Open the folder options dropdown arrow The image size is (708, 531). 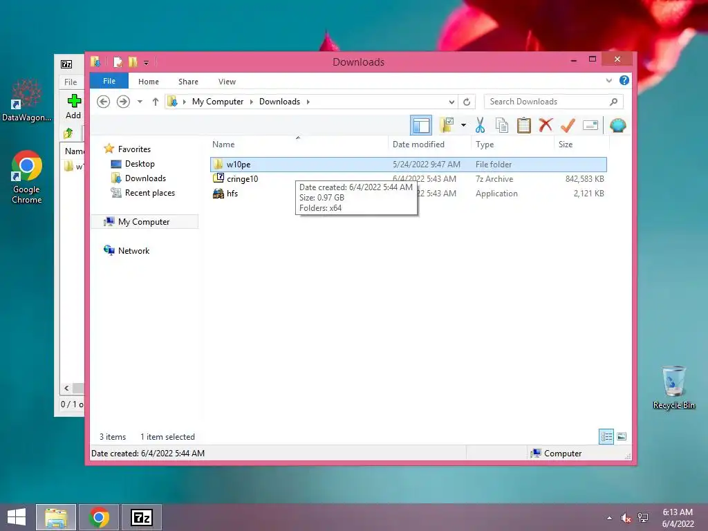click(x=463, y=125)
